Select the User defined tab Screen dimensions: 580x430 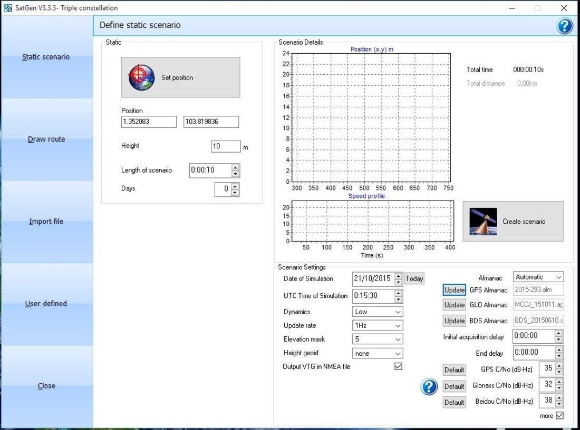46,304
